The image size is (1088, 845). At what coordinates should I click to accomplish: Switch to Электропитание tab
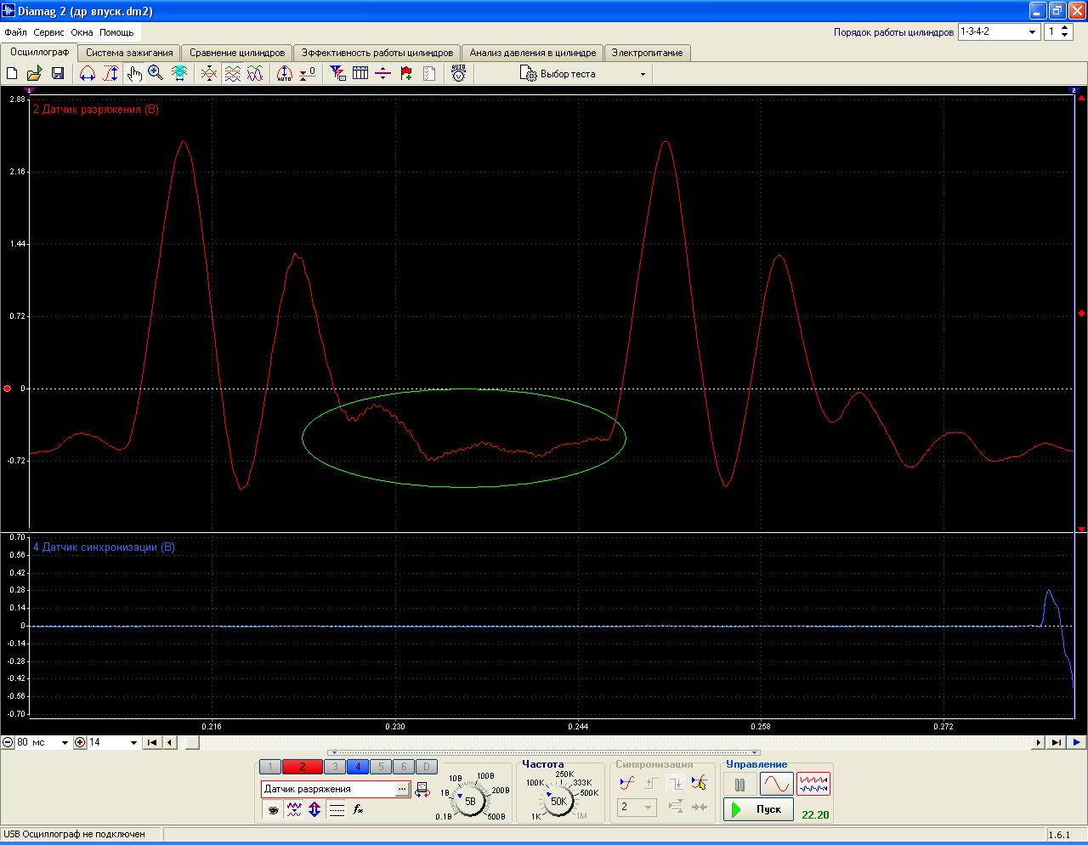click(x=647, y=53)
